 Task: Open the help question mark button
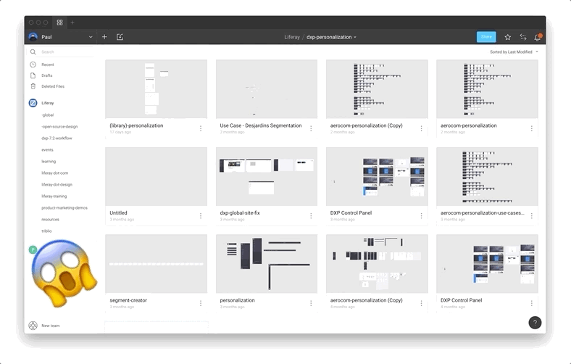tap(535, 323)
